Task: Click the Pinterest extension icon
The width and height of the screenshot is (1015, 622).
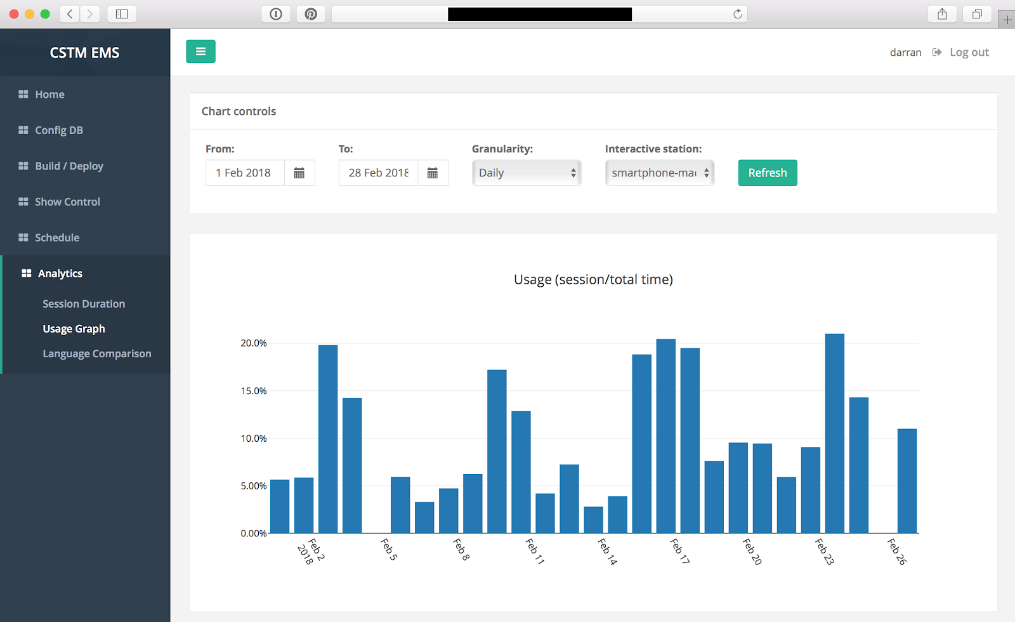Action: [x=311, y=14]
